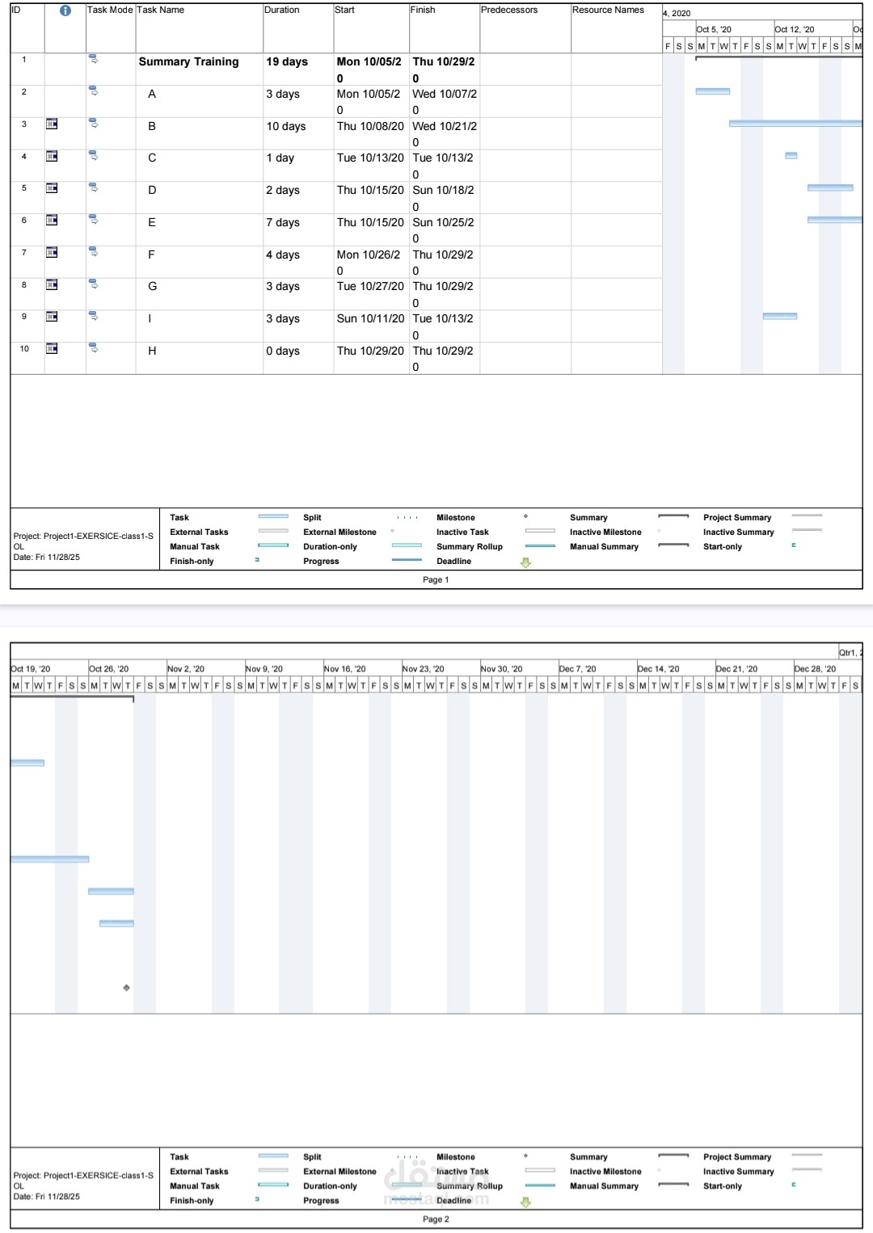Image resolution: width=873 pixels, height=1233 pixels.
Task: Click the constraint calendar indicator in row 8
Action: pos(52,284)
